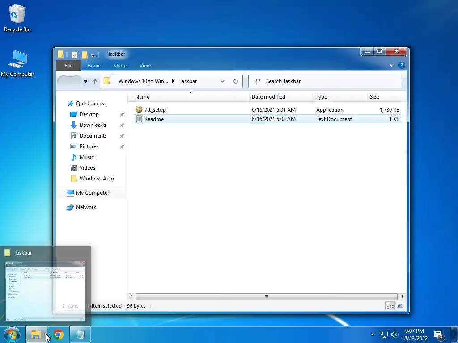Open Customize Quick Access Toolbar dropdown
Image resolution: width=458 pixels, height=343 pixels.
[93, 55]
